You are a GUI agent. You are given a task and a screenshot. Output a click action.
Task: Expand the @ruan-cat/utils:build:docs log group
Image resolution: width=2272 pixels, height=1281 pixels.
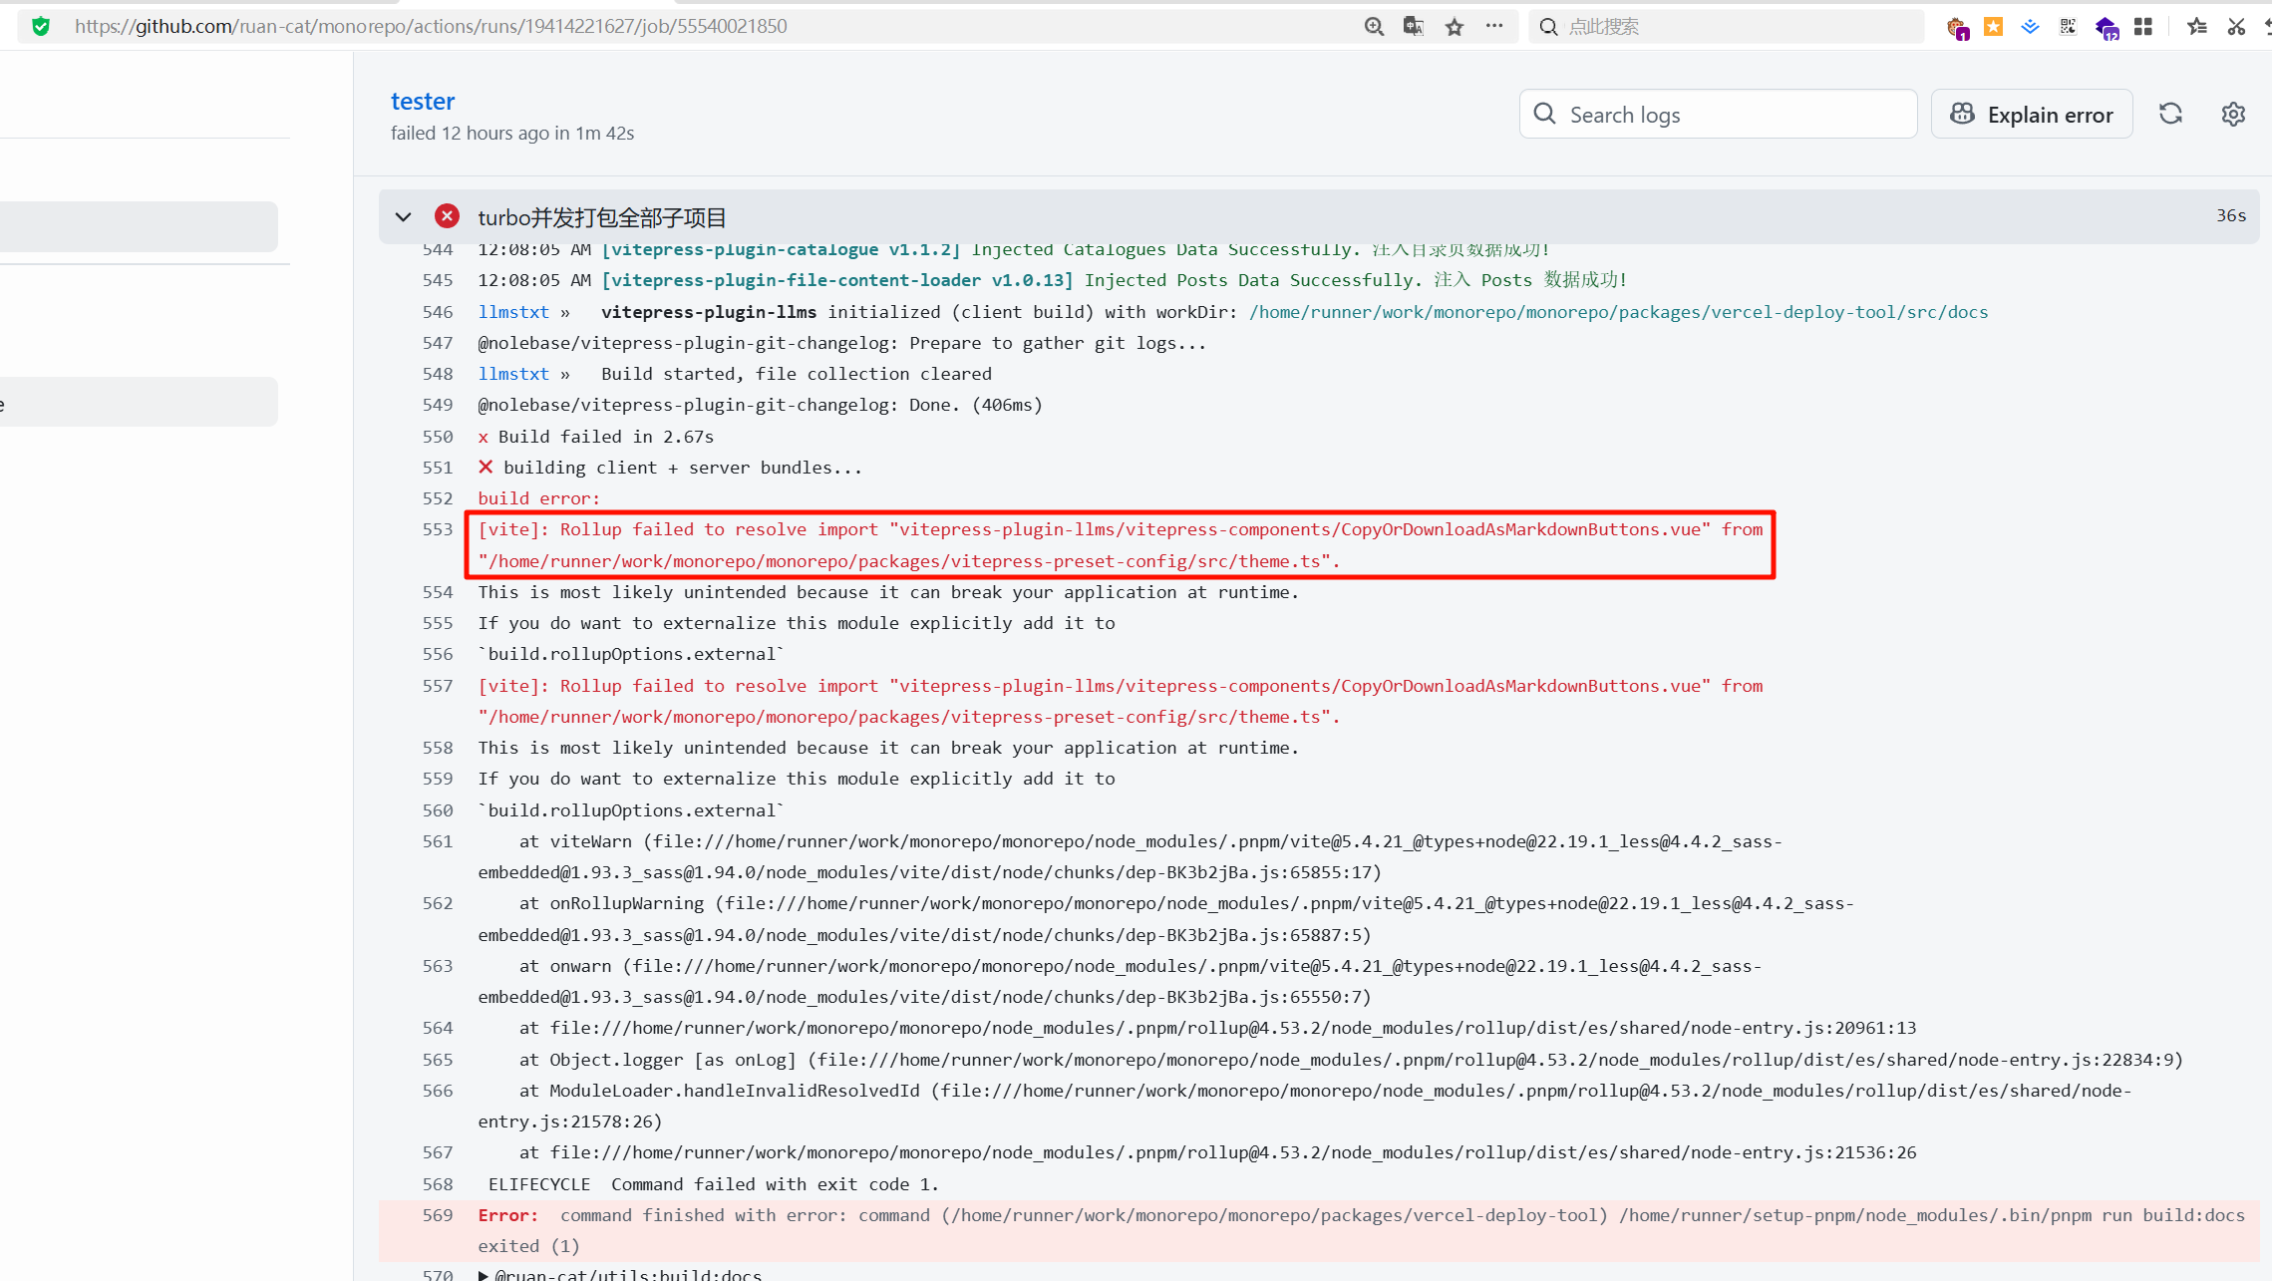pyautogui.click(x=484, y=1274)
